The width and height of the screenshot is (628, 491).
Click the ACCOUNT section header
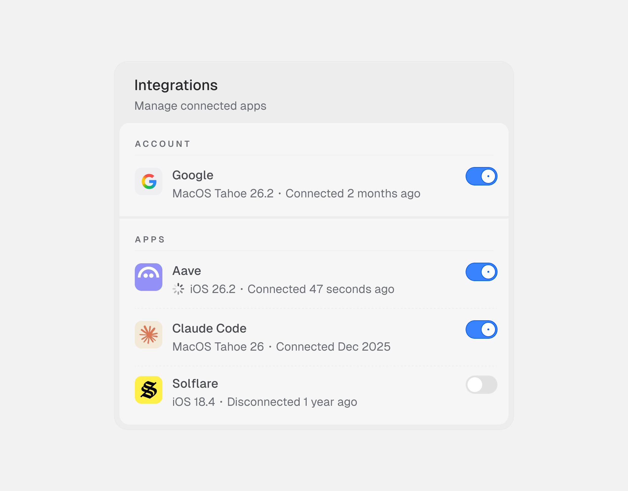tap(163, 144)
